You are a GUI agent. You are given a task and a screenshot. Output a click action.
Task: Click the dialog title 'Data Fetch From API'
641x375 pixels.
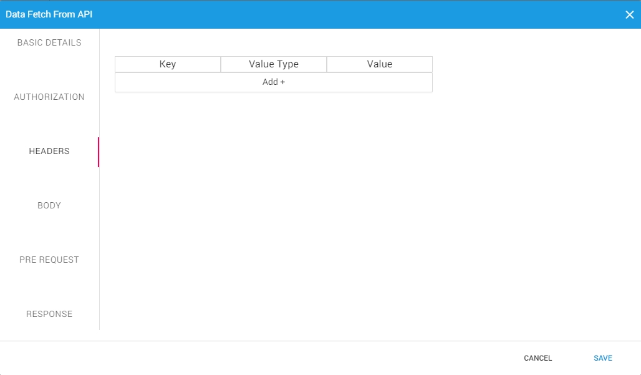point(49,14)
